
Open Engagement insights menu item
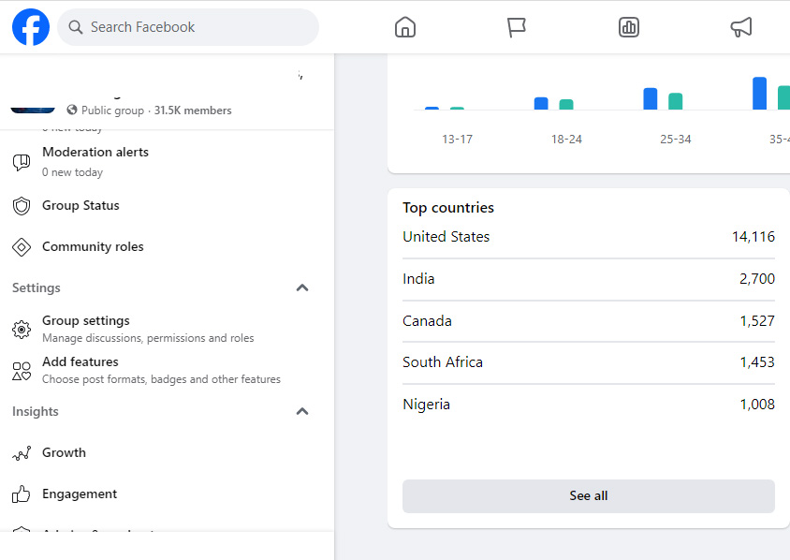(x=80, y=494)
